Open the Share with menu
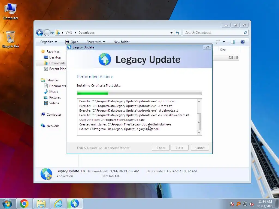The width and height of the screenshot is (279, 209). coord(96,42)
